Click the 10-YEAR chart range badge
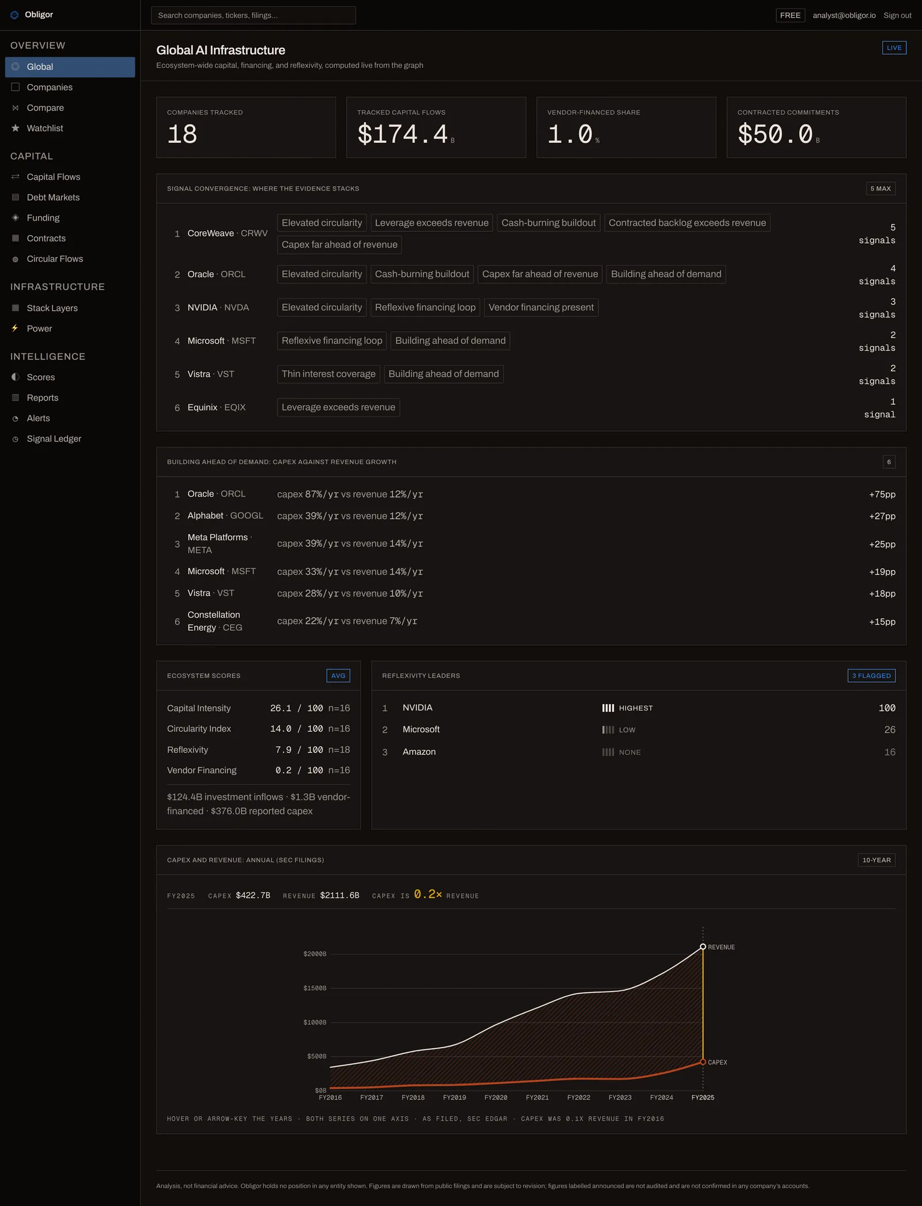The width and height of the screenshot is (922, 1206). tap(876, 860)
